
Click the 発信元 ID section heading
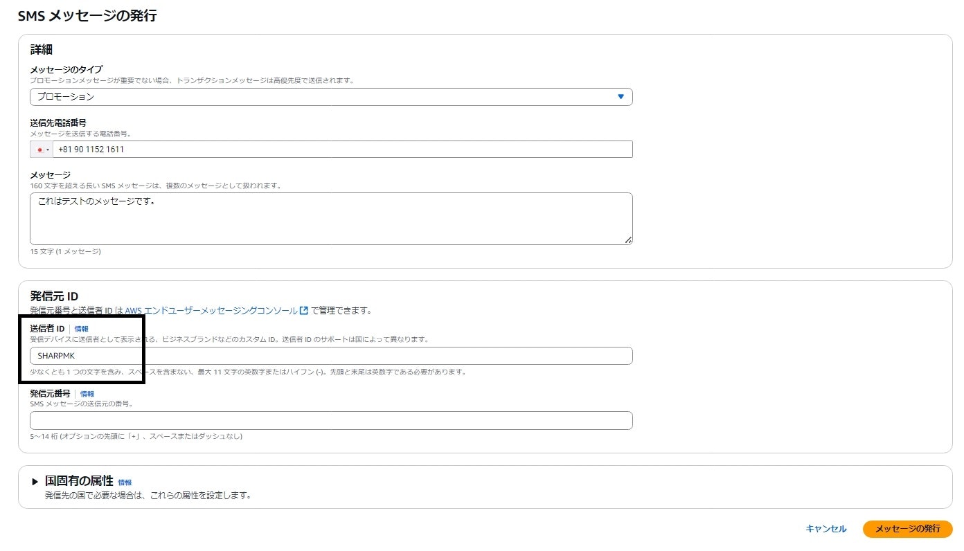[x=54, y=296]
